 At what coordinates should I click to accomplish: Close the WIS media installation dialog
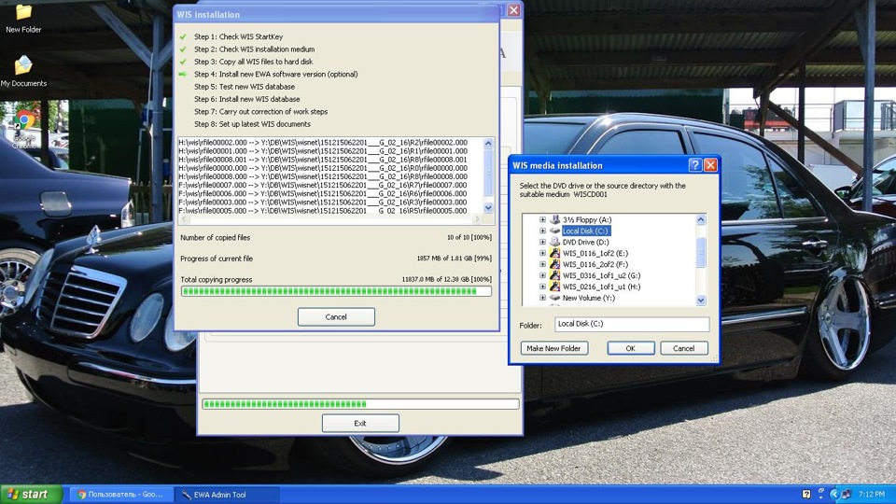710,165
